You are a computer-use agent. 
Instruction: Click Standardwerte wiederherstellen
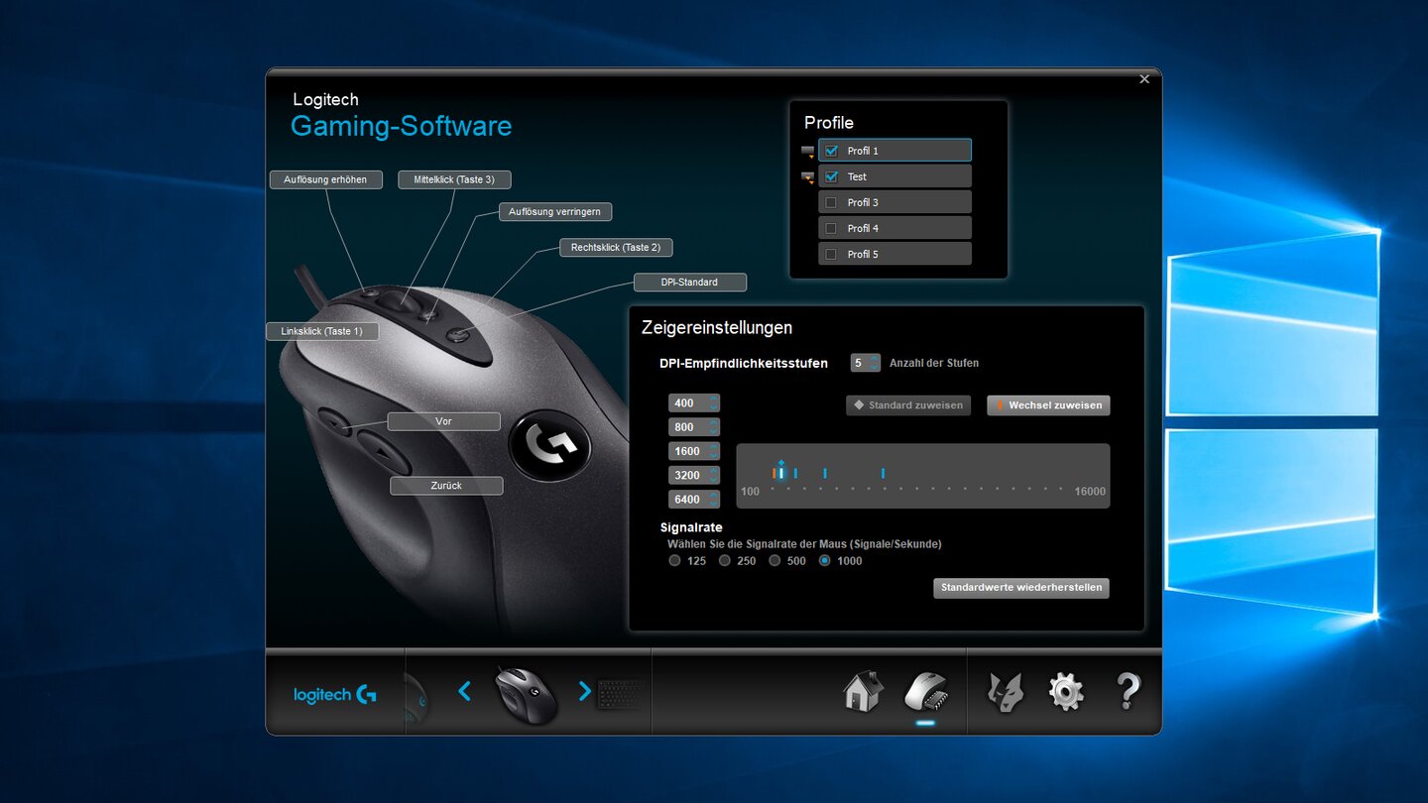[1021, 588]
